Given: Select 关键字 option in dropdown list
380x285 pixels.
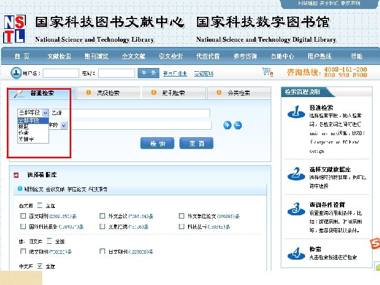Looking at the screenshot, I should pyautogui.click(x=33, y=139).
